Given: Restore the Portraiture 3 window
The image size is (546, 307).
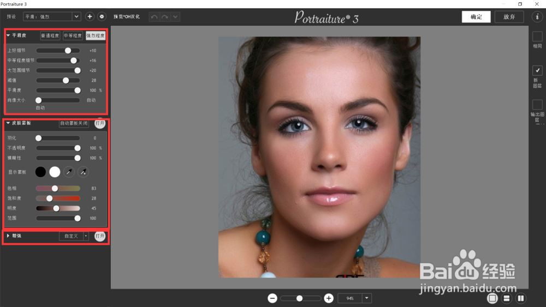Looking at the screenshot, I should coord(520,4).
